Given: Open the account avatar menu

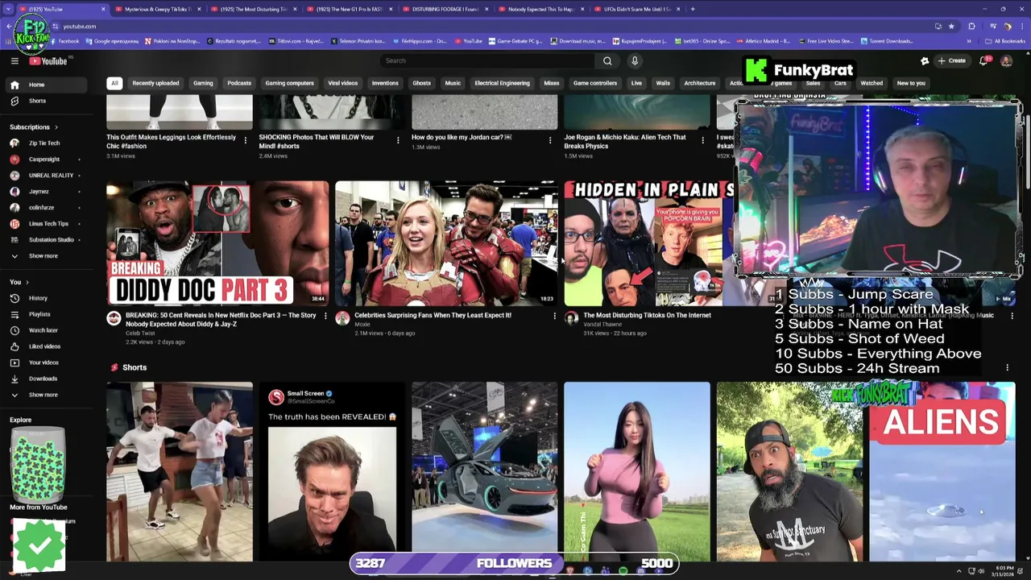Looking at the screenshot, I should [x=1006, y=61].
